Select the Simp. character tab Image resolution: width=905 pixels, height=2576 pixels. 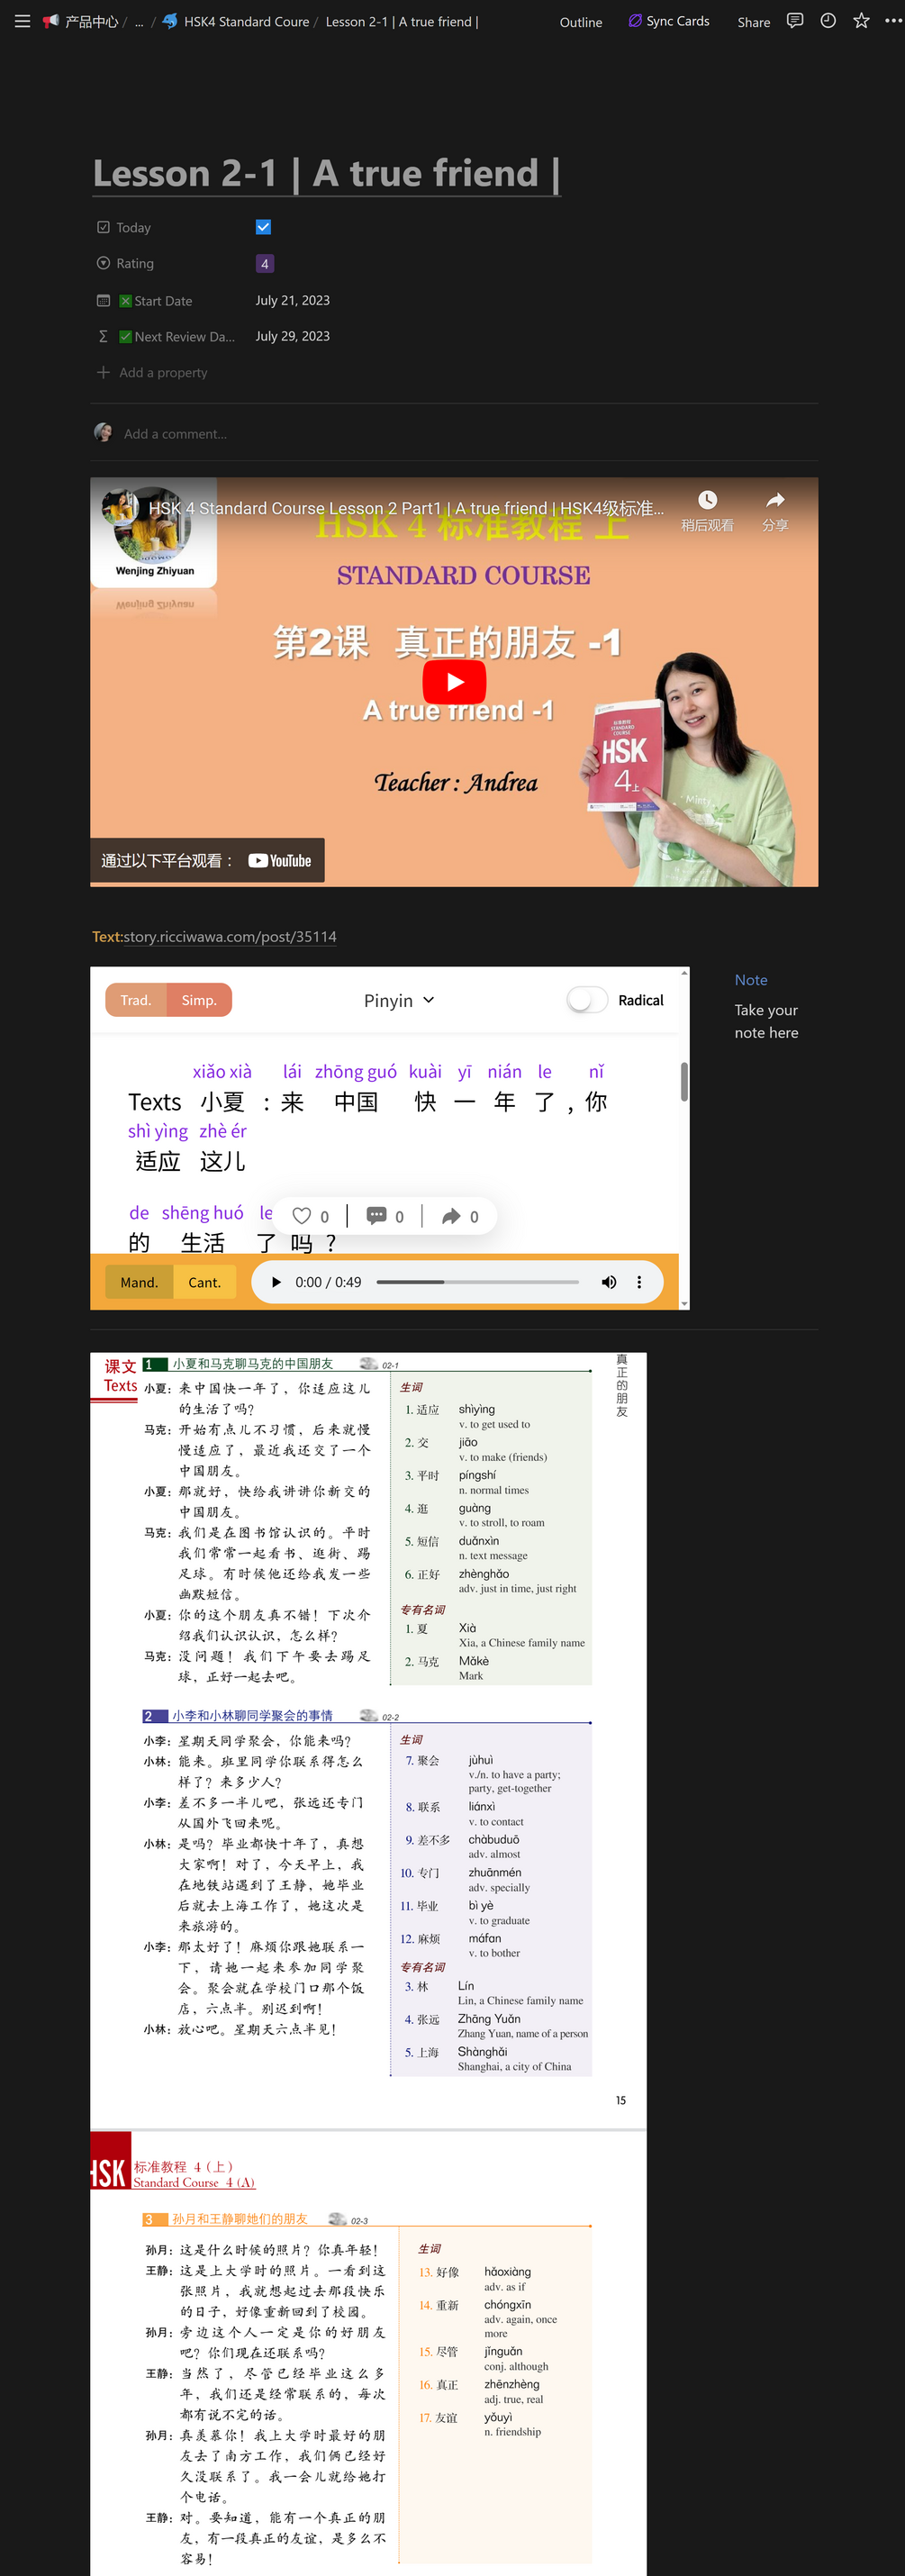coord(199,1000)
